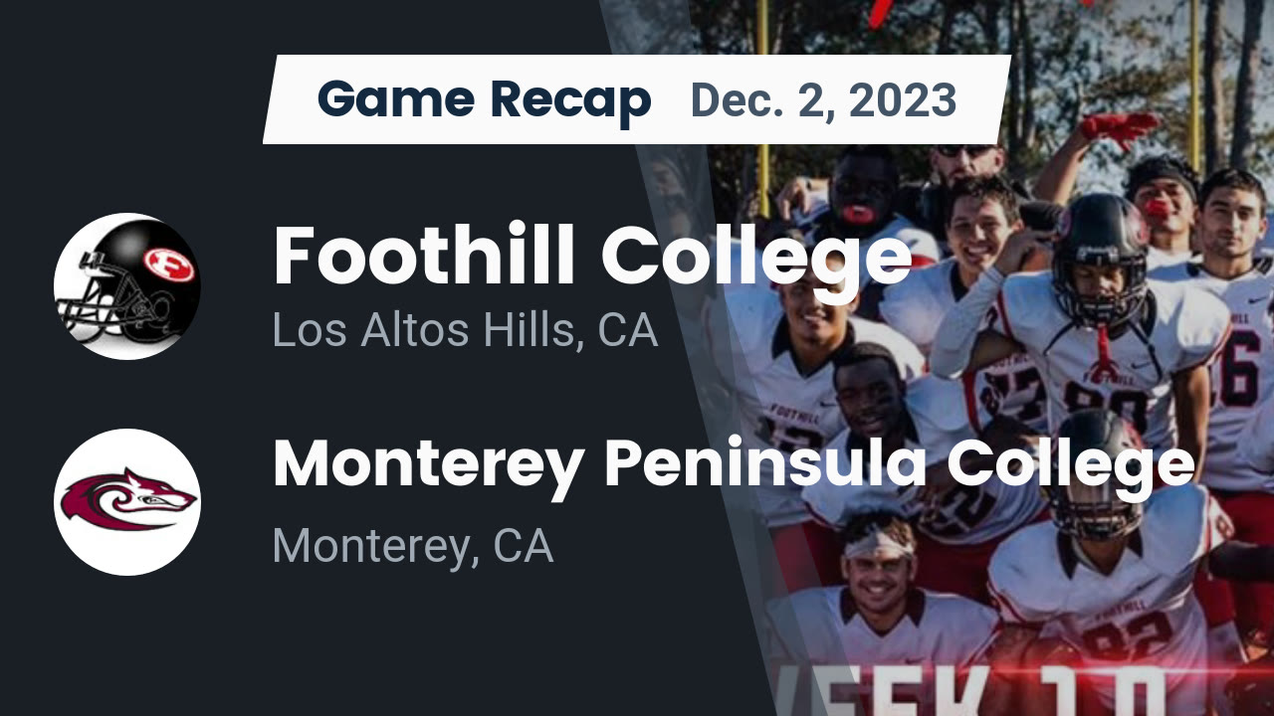This screenshot has width=1274, height=716.
Task: Click the Los Altos Hills, CA location
Action: pos(465,330)
